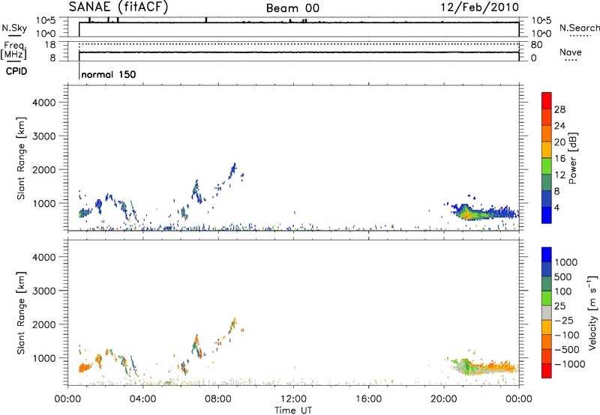This screenshot has height=415, width=600.
Task: Click the 12:00 time axis label
Action: pyautogui.click(x=293, y=399)
